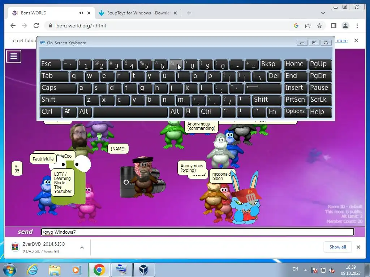Open Windows Explorer folder in taskbar

[55, 270]
